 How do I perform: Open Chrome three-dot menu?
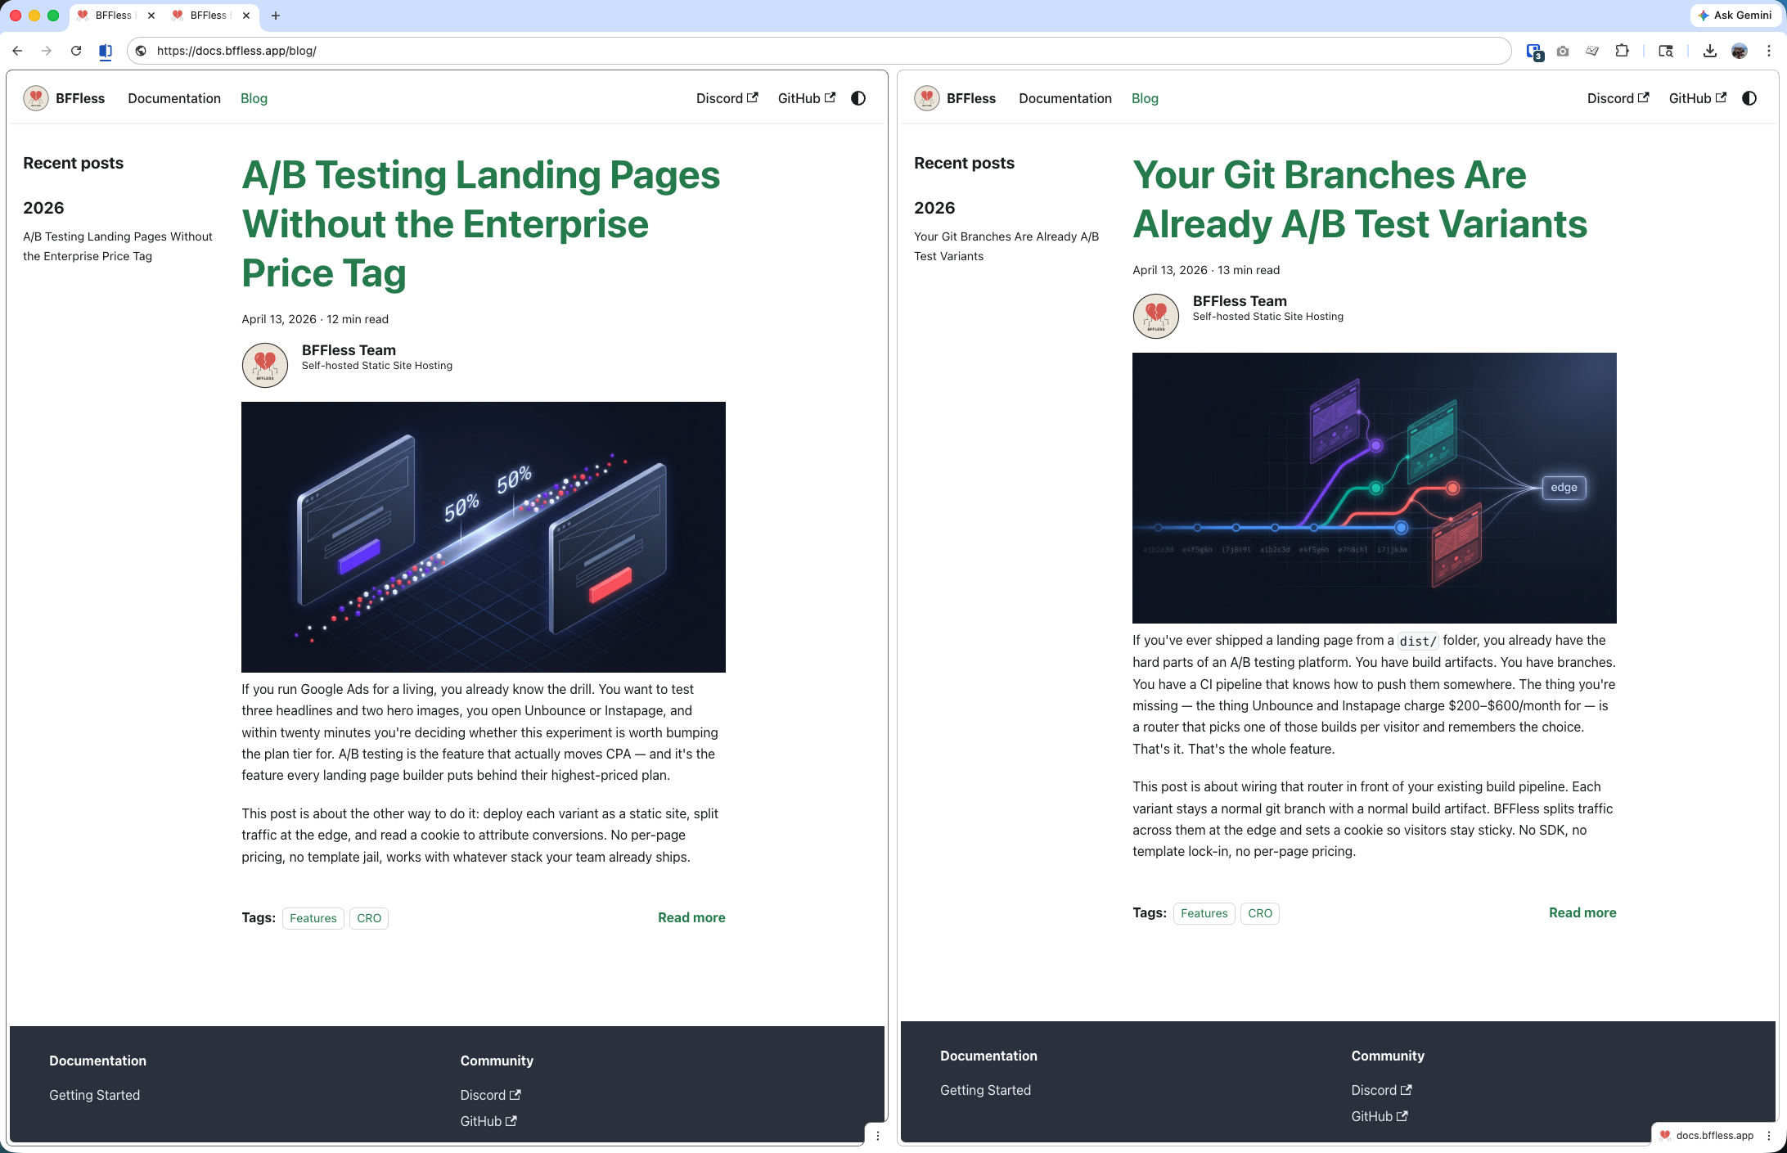1769,51
